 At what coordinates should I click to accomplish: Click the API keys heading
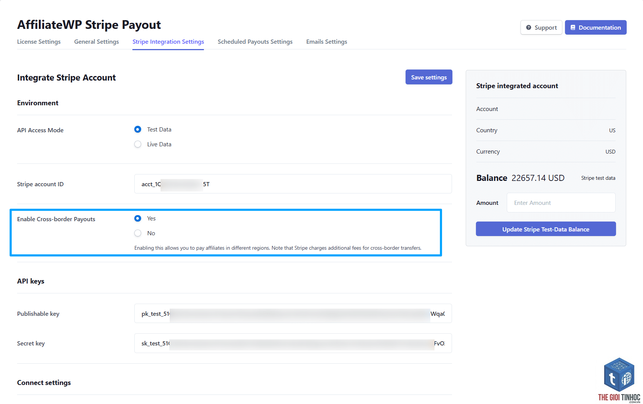point(31,281)
